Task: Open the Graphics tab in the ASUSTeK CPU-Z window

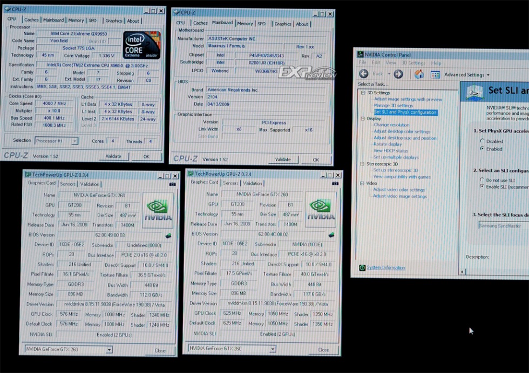Action: [x=283, y=24]
